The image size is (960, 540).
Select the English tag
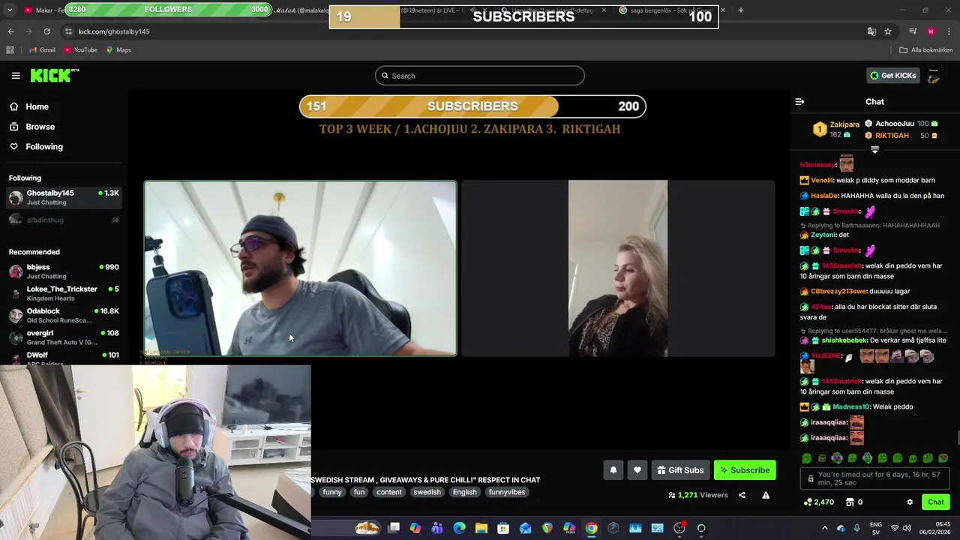pos(464,492)
